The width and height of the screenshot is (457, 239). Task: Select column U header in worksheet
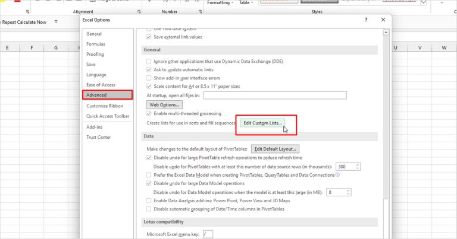(x=396, y=47)
